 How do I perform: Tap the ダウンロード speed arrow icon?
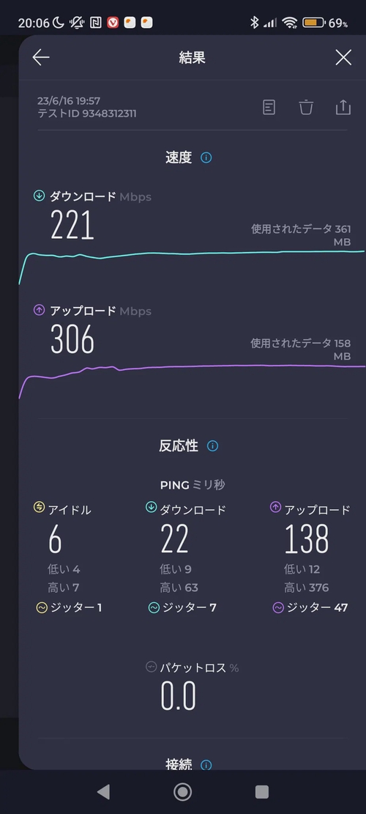[x=39, y=196]
